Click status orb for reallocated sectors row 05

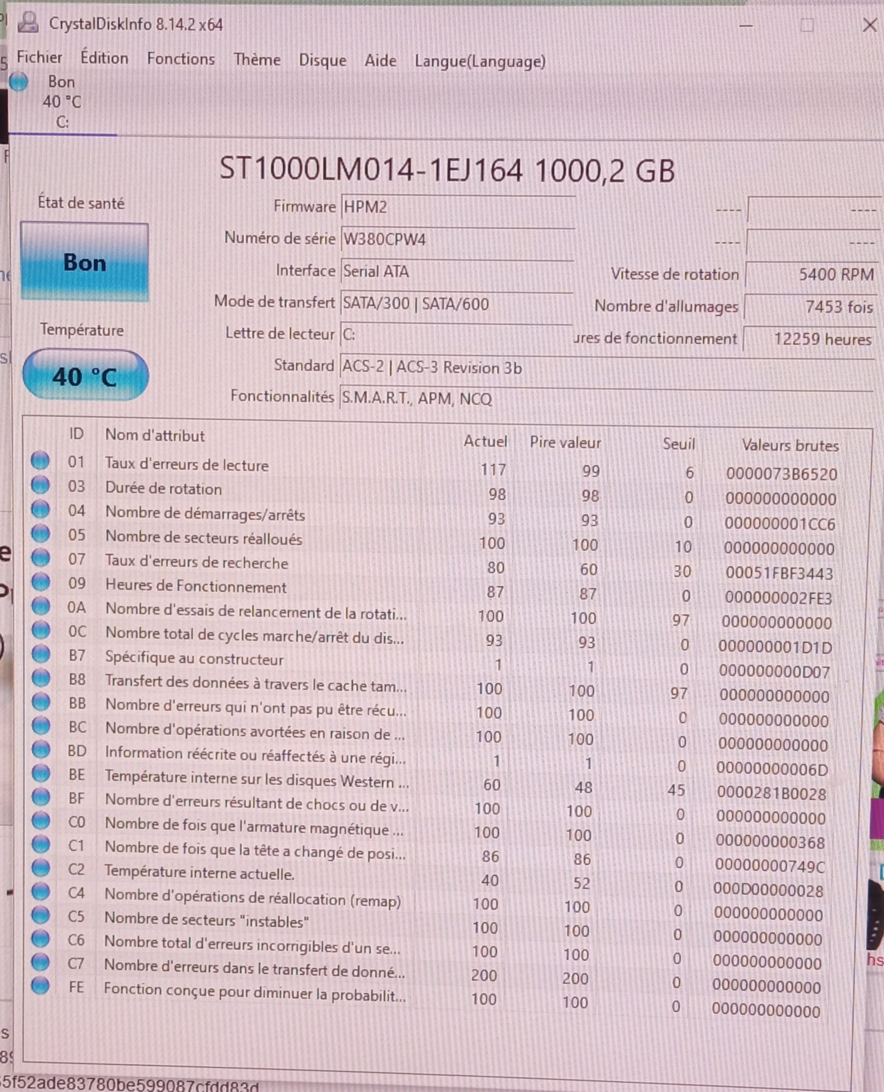(x=40, y=534)
